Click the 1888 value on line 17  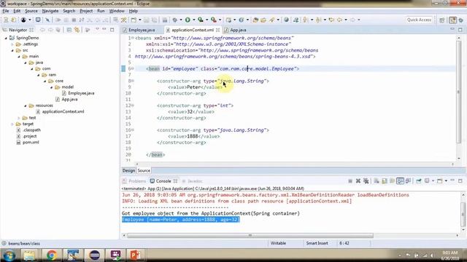193,136
